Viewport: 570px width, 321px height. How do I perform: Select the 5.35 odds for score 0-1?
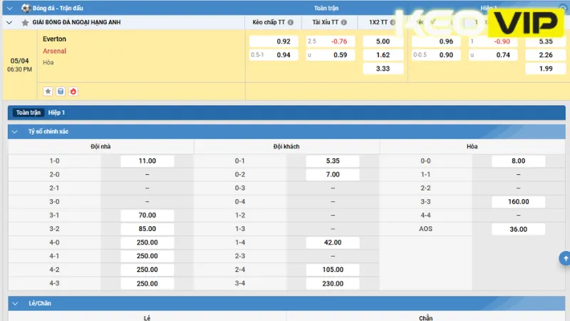tap(333, 161)
